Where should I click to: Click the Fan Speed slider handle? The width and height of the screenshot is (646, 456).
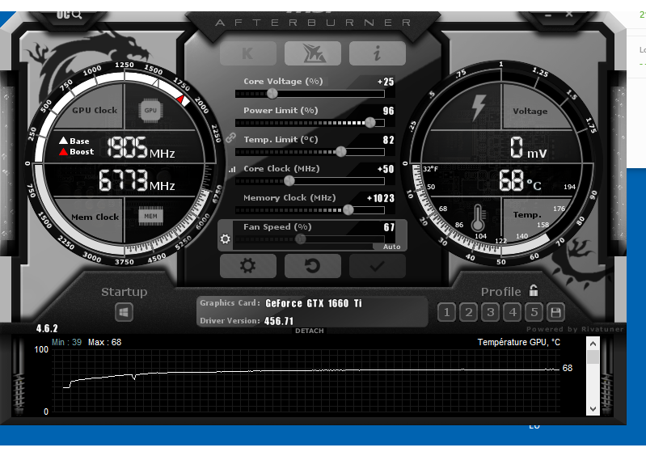click(300, 239)
